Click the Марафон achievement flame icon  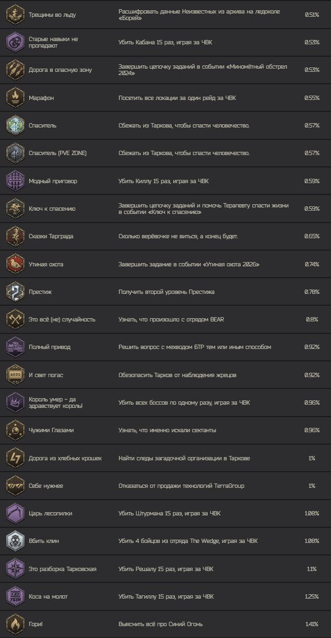16,98
